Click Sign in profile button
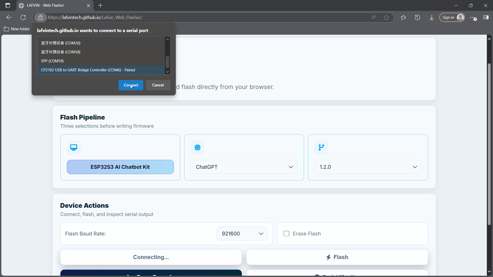The width and height of the screenshot is (493, 277). tap(452, 17)
